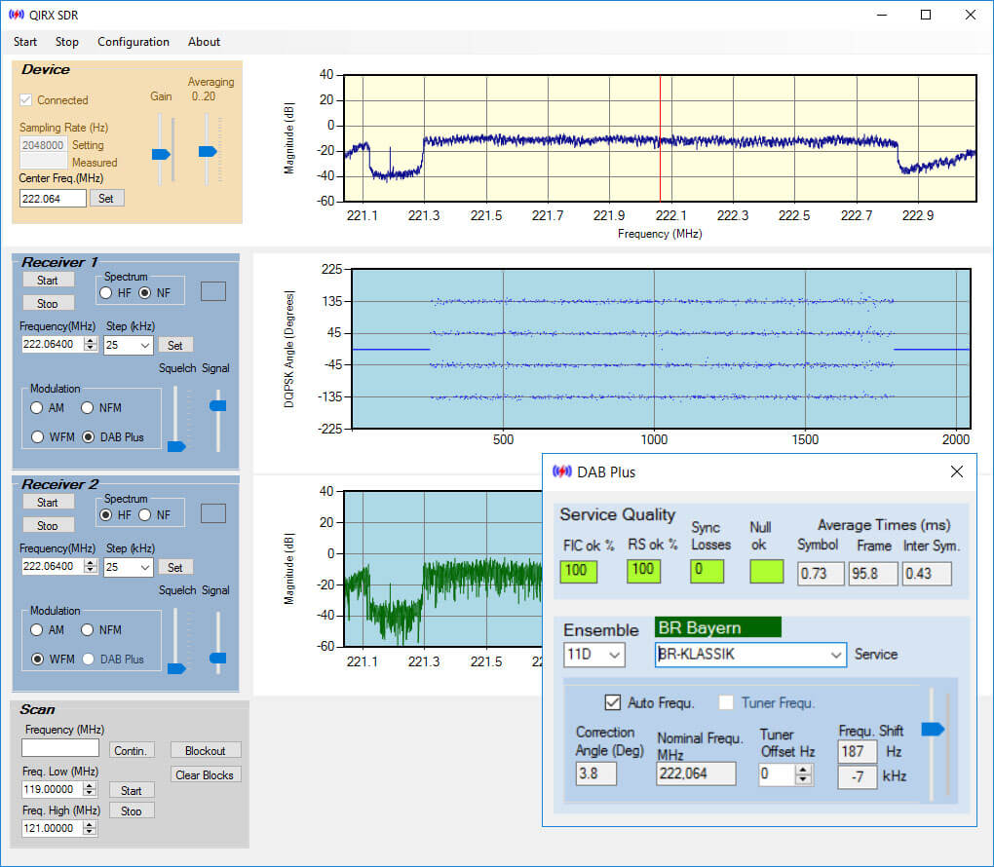Screen dimensions: 994x867
Task: Open the About menu
Action: point(204,42)
